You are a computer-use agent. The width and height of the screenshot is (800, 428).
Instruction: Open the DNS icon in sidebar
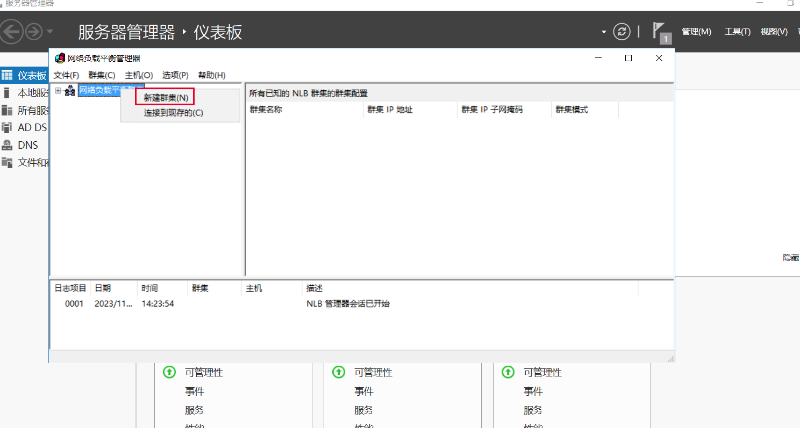(x=7, y=145)
